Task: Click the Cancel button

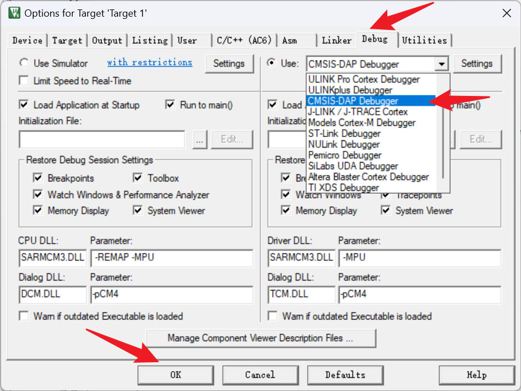Action: tap(260, 375)
